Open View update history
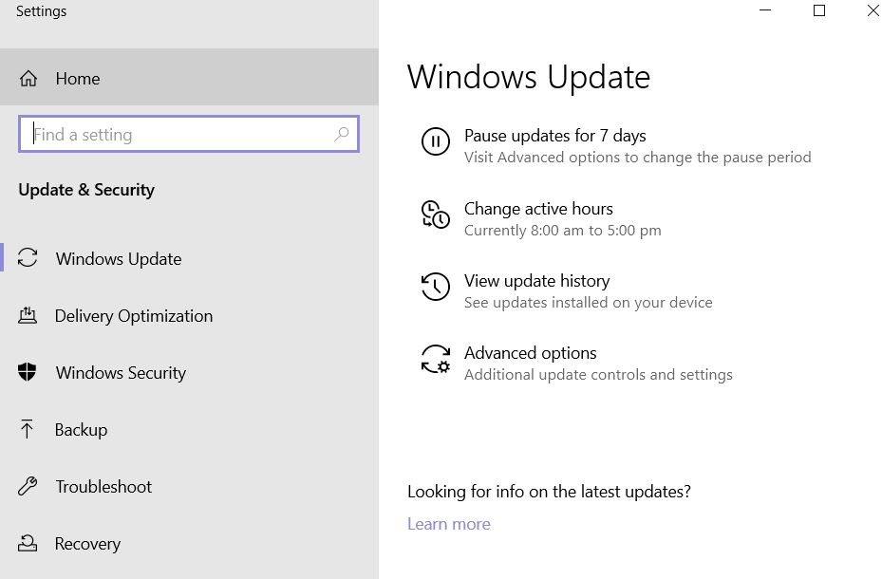Screen dimensions: 882x579 536,281
